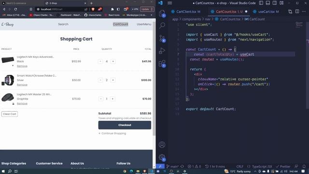Screen dimensions: 309x174
Task: Open the Run and Debug view
Action: [162, 51]
